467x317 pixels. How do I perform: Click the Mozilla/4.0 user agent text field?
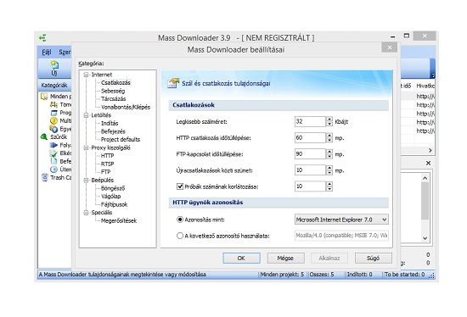tap(341, 236)
